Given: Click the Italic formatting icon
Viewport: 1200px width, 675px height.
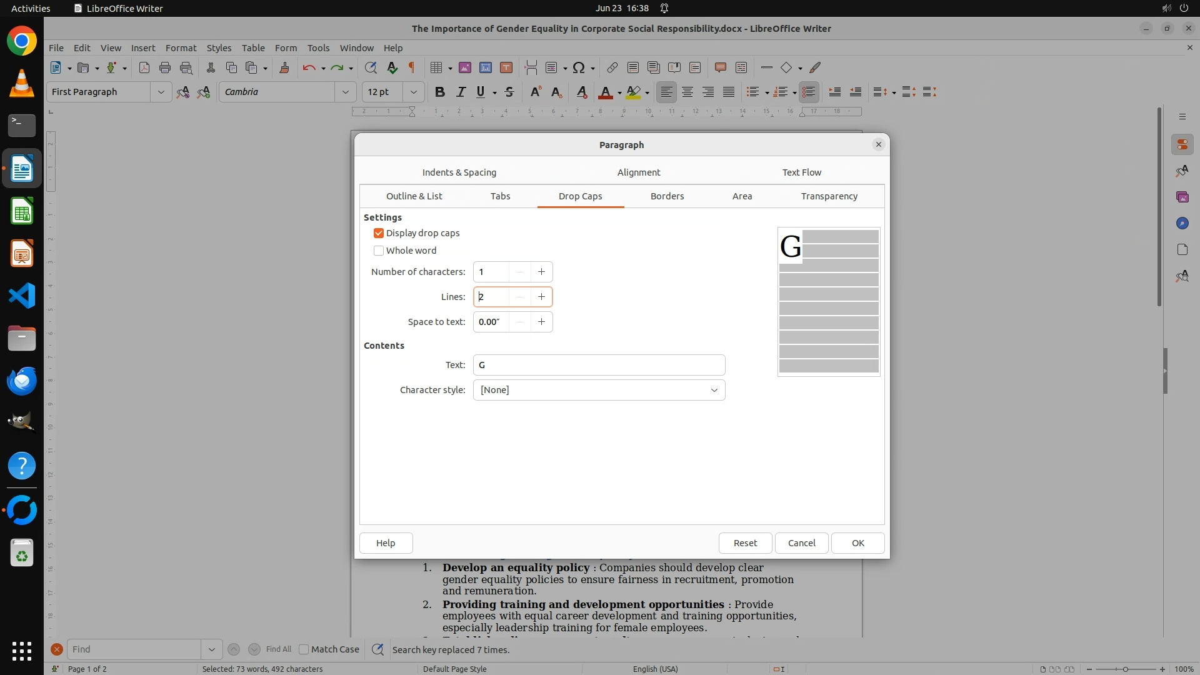Looking at the screenshot, I should tap(461, 92).
